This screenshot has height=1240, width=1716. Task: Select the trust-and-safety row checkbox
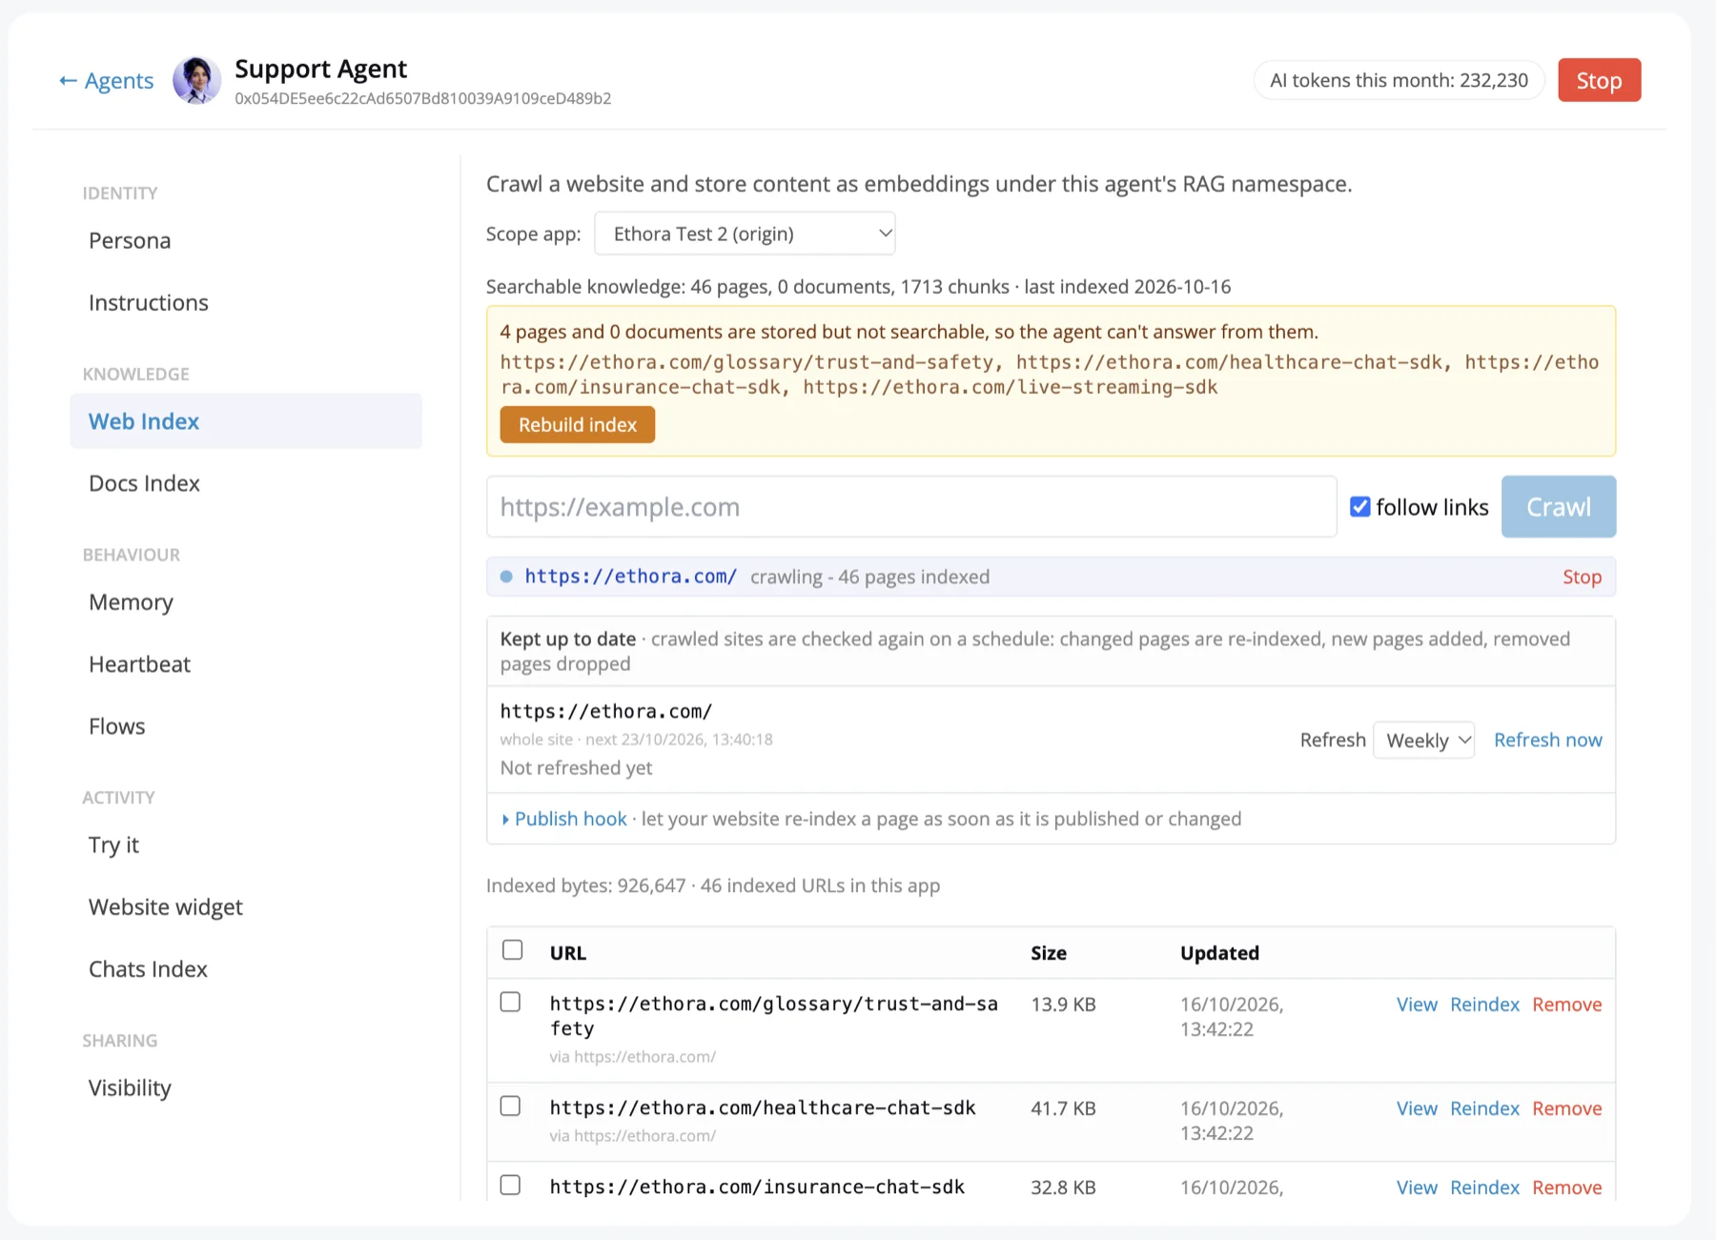511,1002
